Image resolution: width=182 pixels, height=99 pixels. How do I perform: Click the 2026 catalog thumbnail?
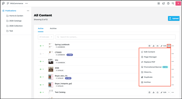click(x=51, y=69)
